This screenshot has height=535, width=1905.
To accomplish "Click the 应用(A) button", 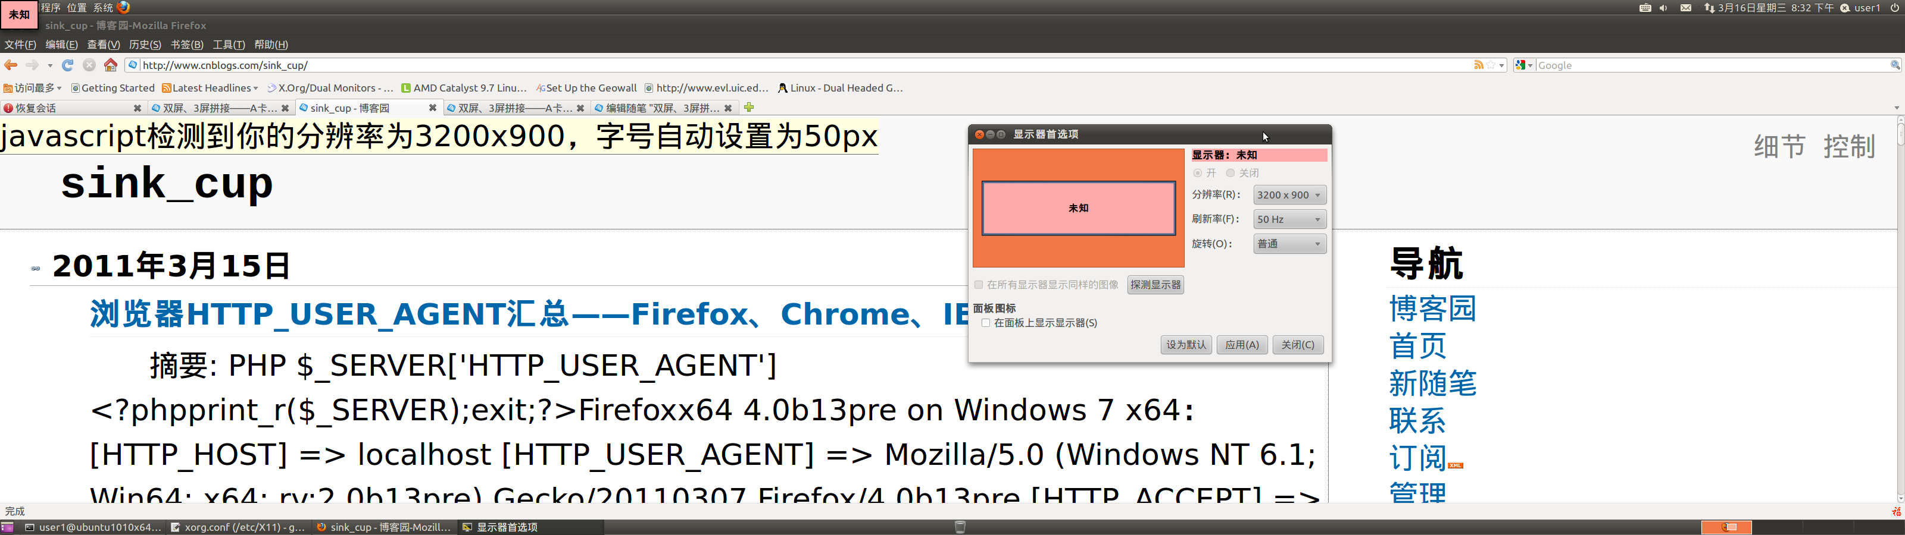I will (1242, 345).
